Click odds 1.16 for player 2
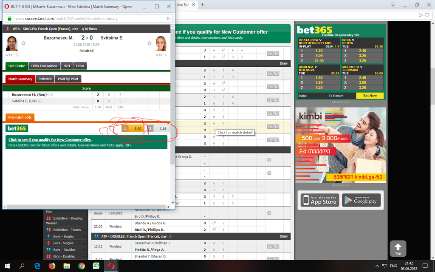This screenshot has width=435, height=272. pos(158,128)
